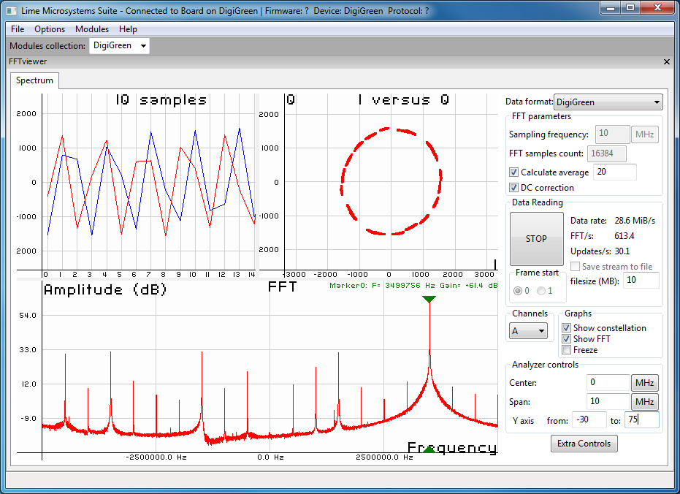
Task: Toggle Show constellation checkbox
Action: coord(566,328)
